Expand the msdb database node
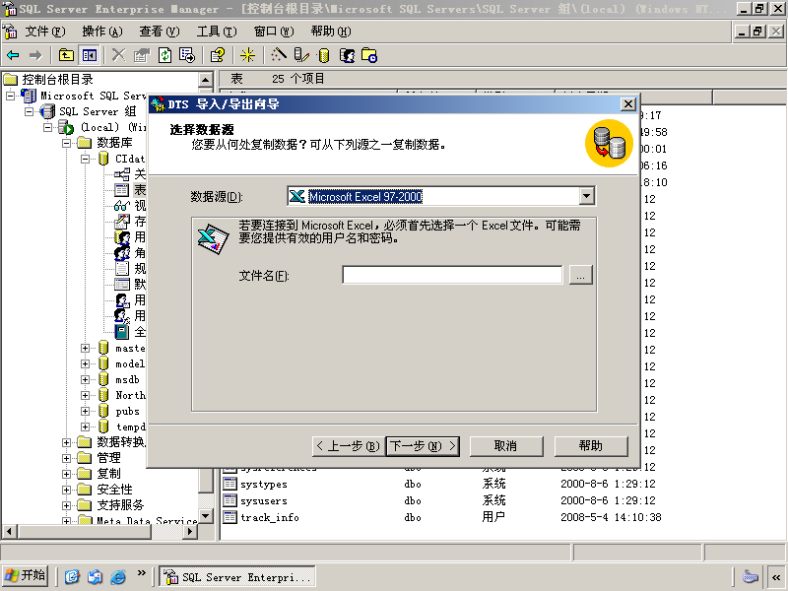This screenshot has width=788, height=591. 85,379
